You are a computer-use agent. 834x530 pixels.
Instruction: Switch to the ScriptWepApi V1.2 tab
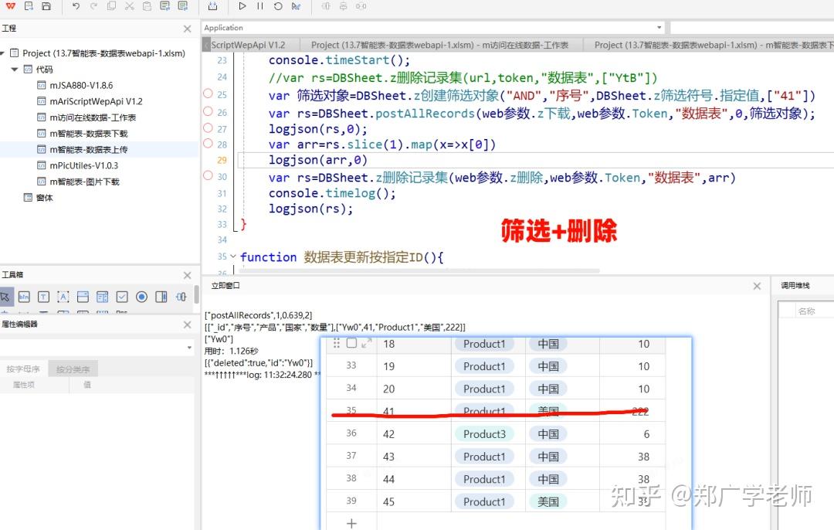[x=249, y=45]
